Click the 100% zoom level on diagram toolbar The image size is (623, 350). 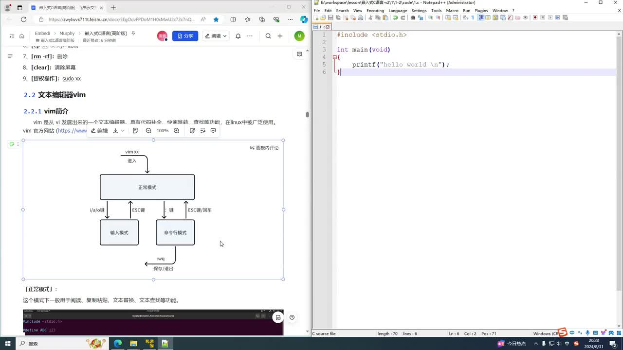[x=163, y=131]
